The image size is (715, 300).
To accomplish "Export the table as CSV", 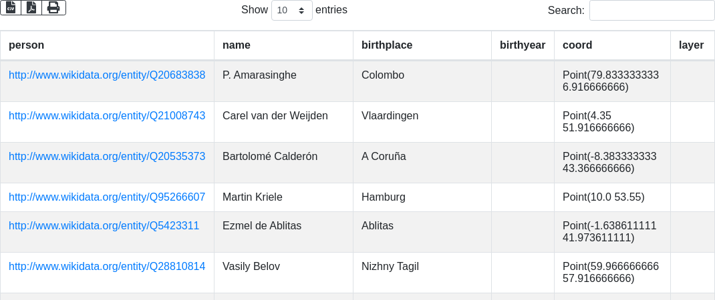I will pos(11,7).
